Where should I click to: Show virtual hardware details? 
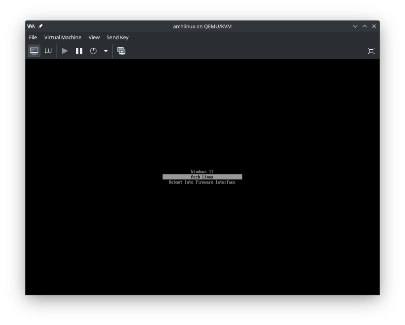[x=48, y=51]
